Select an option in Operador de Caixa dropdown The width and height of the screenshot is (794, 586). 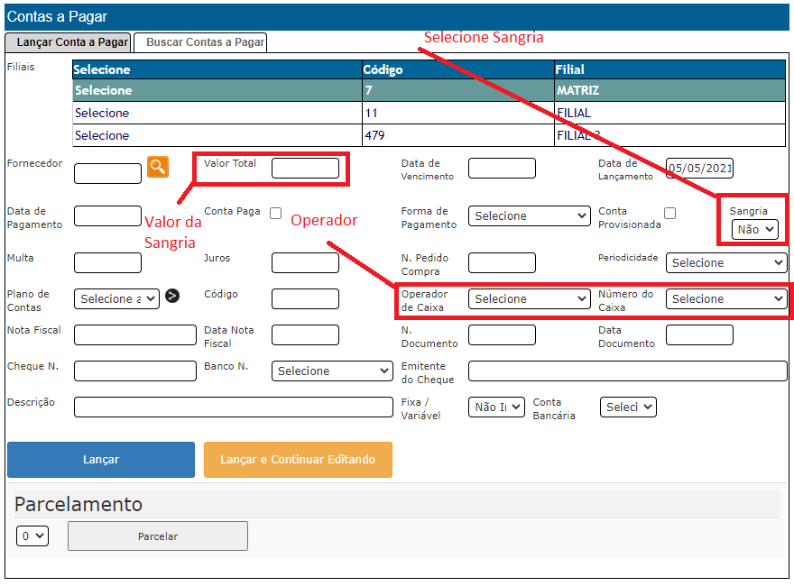click(529, 299)
